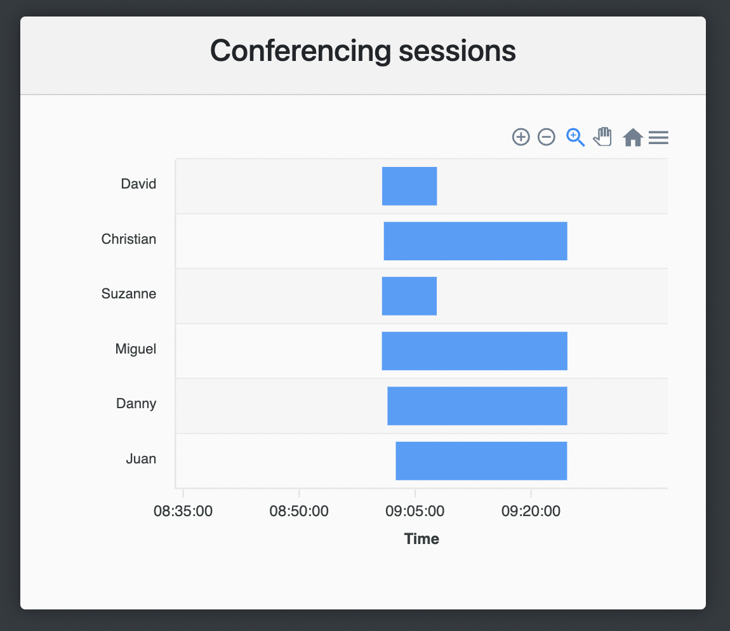Select Christian's session bar

475,241
